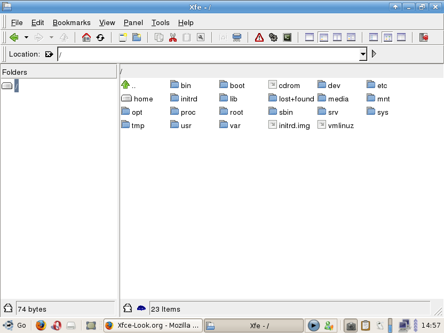This screenshot has height=333, width=444.
Task: Refresh the panel with circular arrows icon
Action: tap(100, 37)
